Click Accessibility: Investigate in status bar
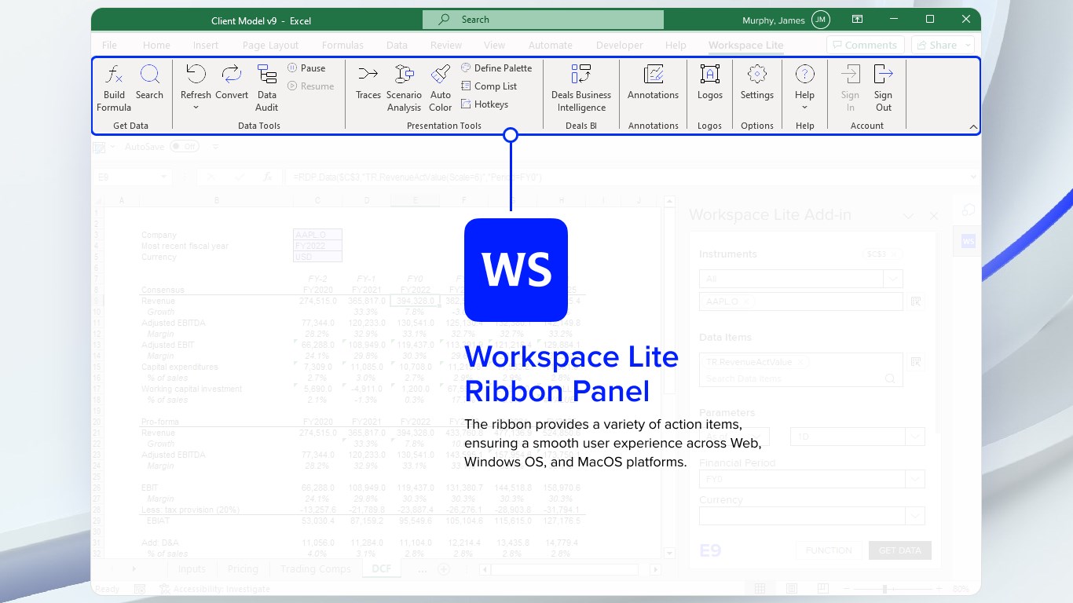Screen dimensions: 1073x603 pos(214,589)
